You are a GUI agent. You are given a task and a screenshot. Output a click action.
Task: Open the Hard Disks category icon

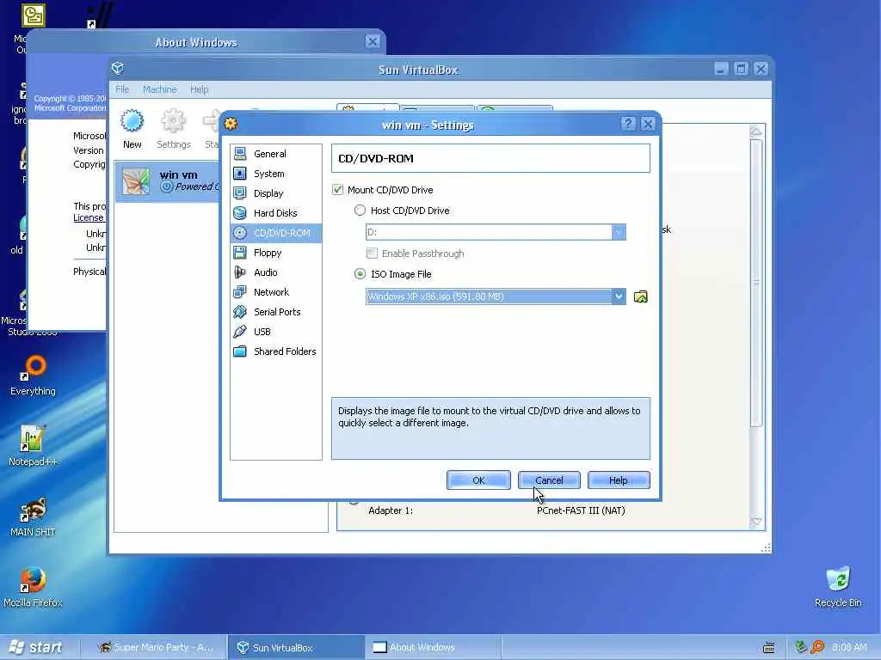(x=240, y=213)
